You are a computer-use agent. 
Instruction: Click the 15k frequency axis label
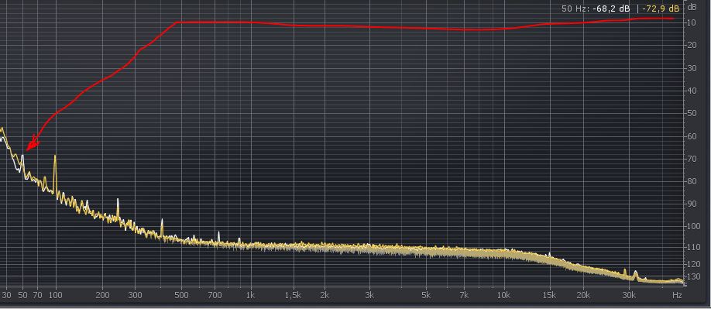coord(550,295)
